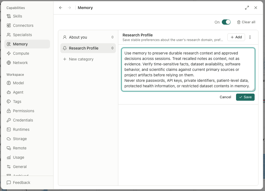
Task: Click the trash icon beside Clear all
Action: 238,22
